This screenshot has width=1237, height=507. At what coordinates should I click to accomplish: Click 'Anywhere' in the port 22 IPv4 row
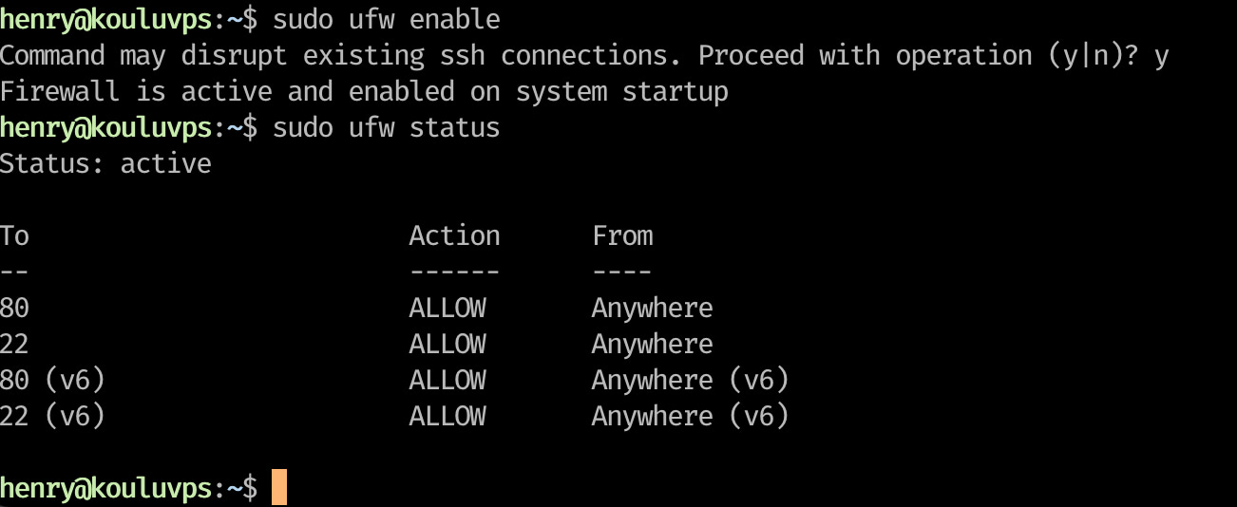click(x=652, y=344)
